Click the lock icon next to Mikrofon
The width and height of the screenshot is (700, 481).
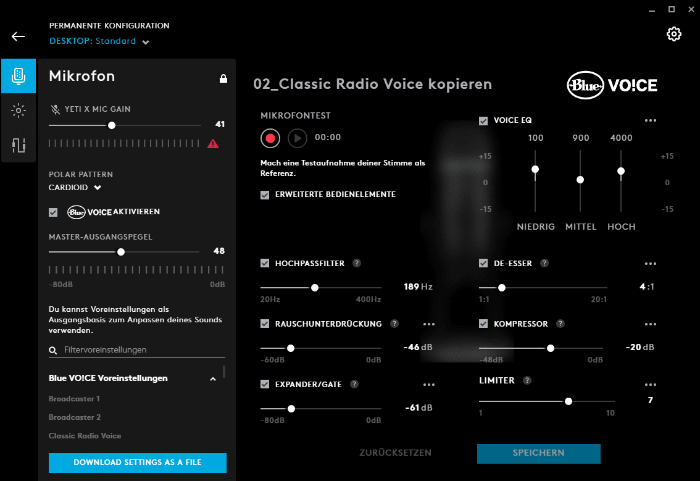[223, 78]
